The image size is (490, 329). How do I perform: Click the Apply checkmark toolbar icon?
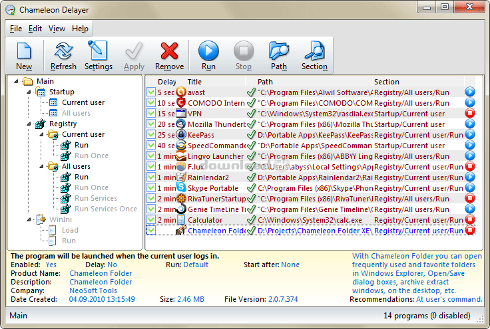(134, 51)
